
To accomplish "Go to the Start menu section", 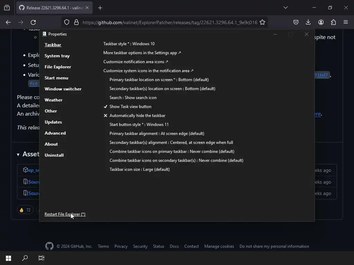I will [56, 78].
